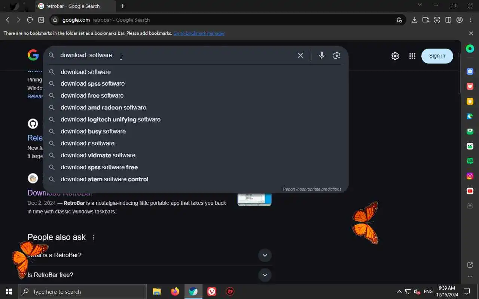Click the screen capture toolbar icon
Image resolution: width=479 pixels, height=299 pixels.
[437, 20]
